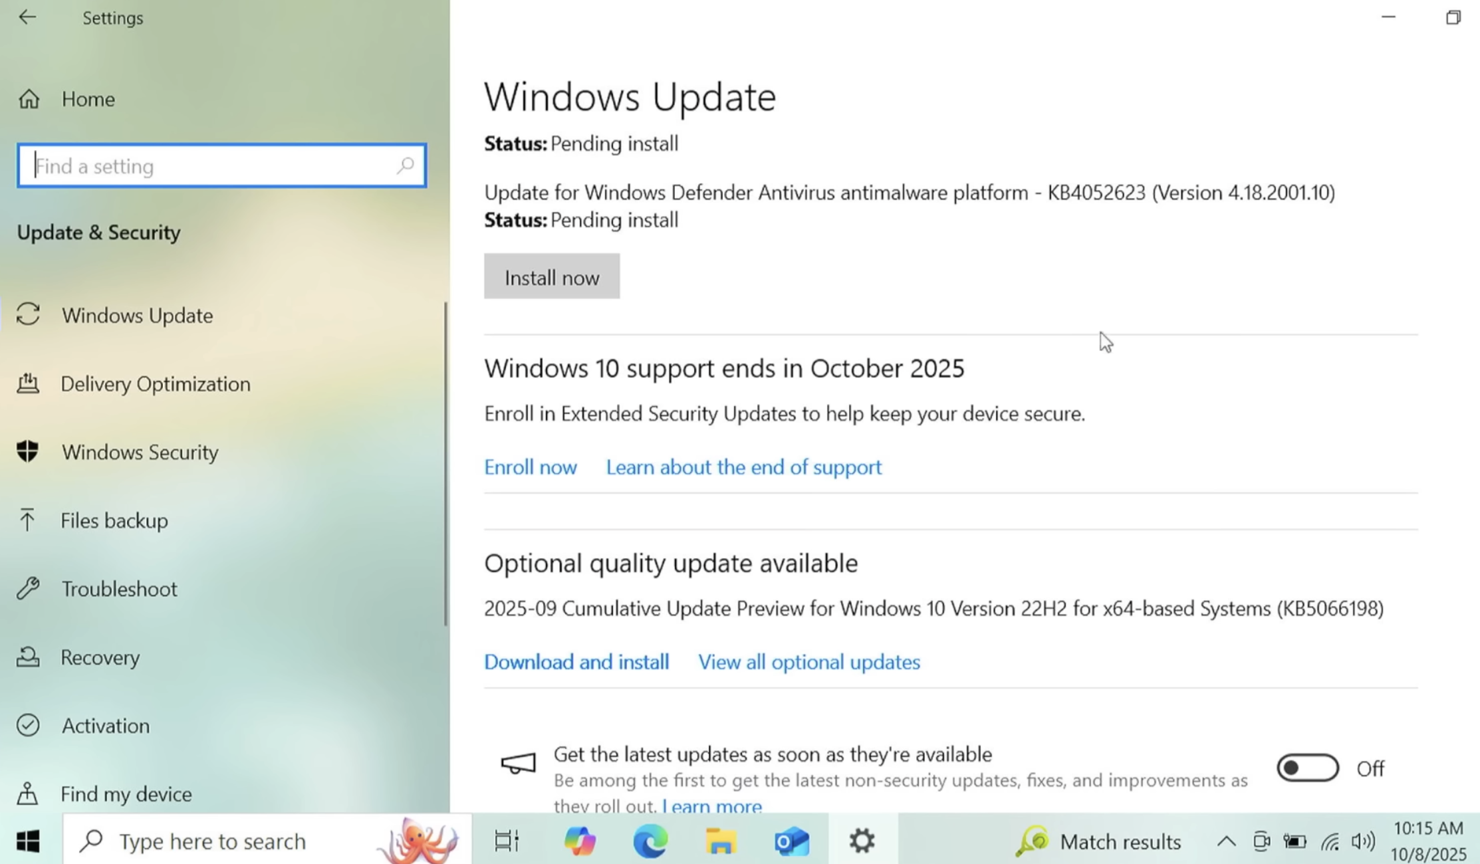Select Windows Update in sidebar
The width and height of the screenshot is (1480, 864).
point(137,315)
